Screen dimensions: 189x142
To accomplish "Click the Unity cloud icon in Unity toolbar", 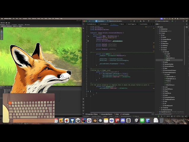I will click(6, 23).
